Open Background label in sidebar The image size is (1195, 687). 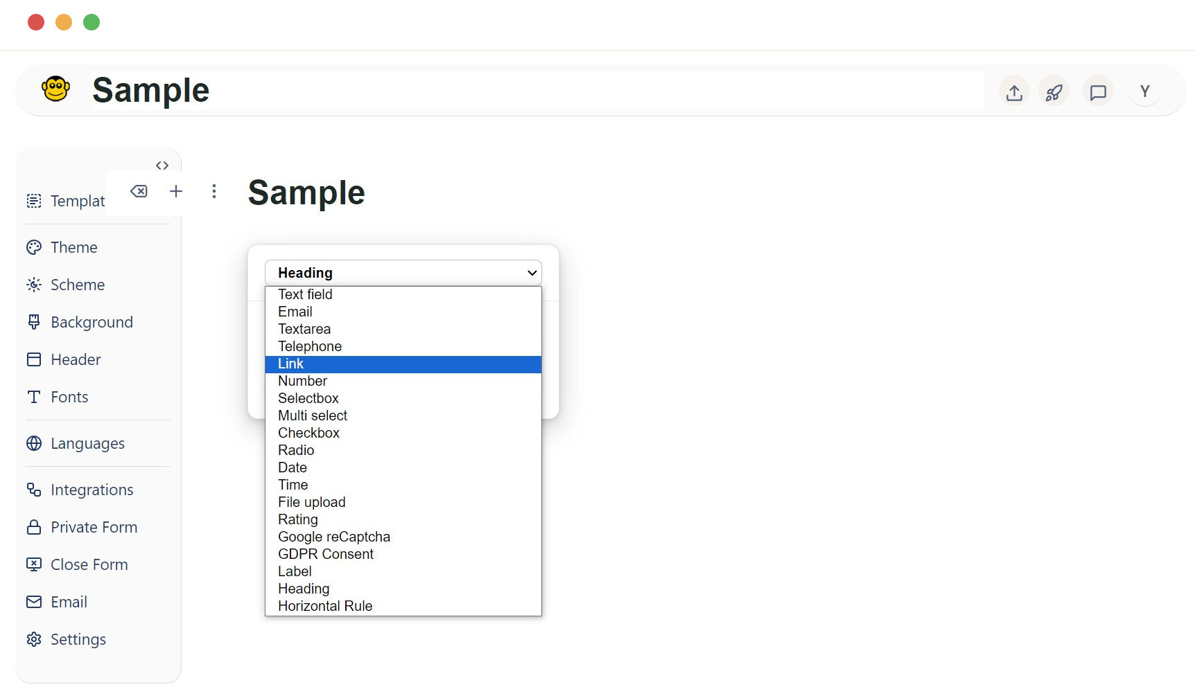click(91, 322)
